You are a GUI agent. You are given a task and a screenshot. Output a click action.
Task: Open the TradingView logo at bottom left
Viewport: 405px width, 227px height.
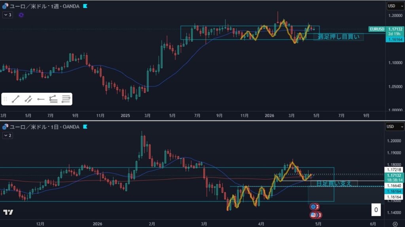tap(8, 212)
